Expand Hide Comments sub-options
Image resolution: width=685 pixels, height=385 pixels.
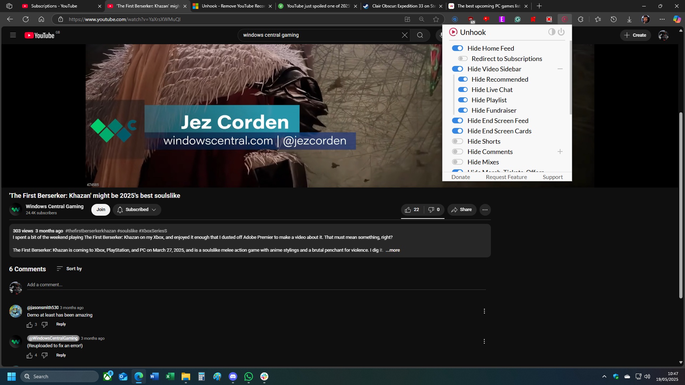pos(560,152)
